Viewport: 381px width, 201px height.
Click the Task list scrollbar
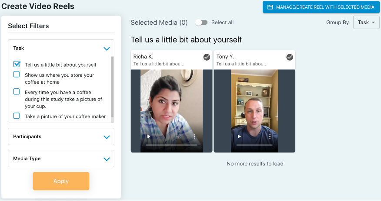pos(113,87)
